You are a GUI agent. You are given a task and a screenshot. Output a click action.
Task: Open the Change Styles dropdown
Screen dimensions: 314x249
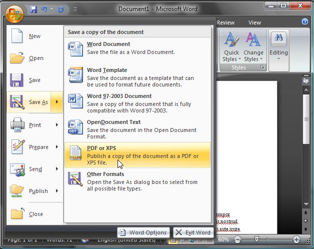(253, 47)
